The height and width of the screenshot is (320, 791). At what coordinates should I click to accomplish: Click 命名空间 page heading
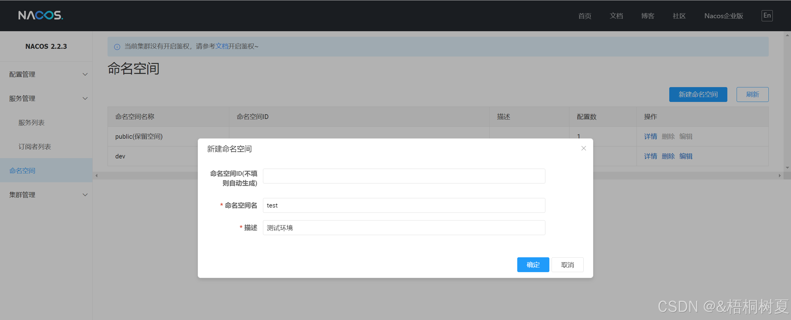[x=133, y=68]
